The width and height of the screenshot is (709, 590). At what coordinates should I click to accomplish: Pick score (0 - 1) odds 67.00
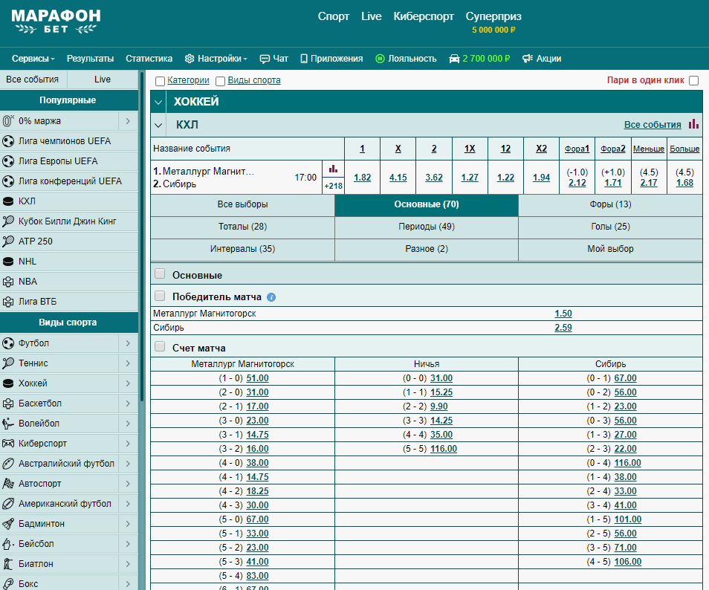click(x=625, y=378)
